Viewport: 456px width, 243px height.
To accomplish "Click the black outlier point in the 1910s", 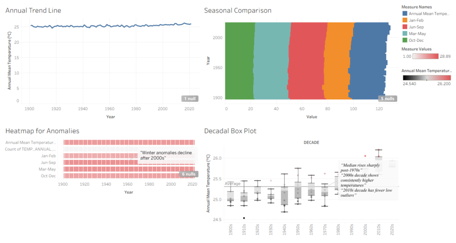I will pos(244,218).
